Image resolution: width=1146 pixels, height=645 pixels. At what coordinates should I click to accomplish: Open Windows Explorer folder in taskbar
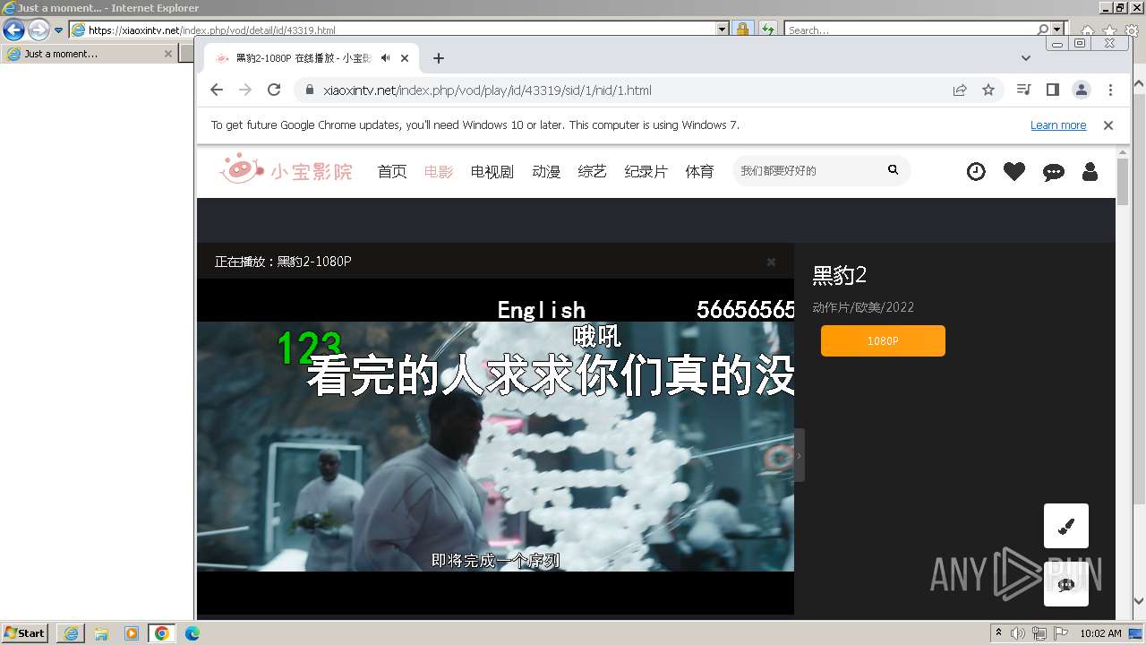101,633
